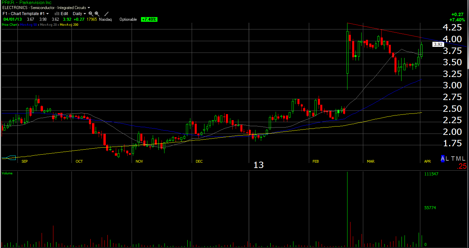Click the low price 3.62
Screen dimensions: 469x248
55,19
